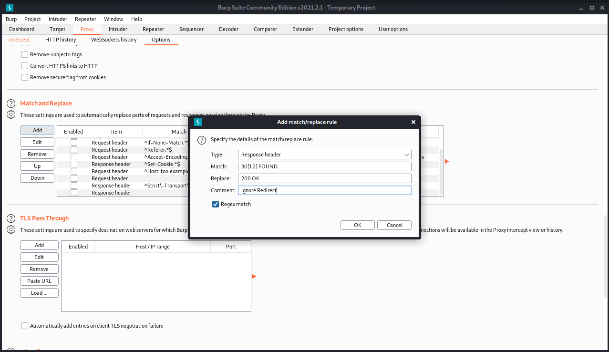Enable the ^If-None-Match rule checkbox
The width and height of the screenshot is (609, 352).
(74, 143)
